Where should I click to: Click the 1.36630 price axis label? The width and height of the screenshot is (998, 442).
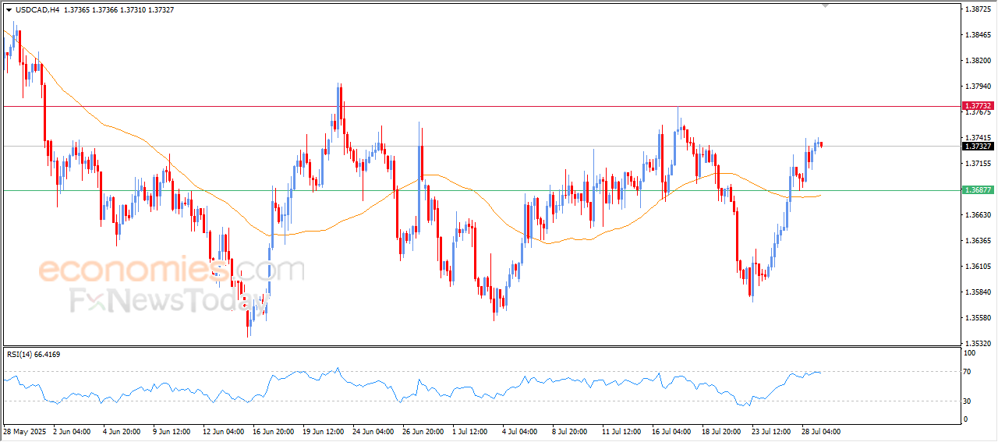(x=978, y=215)
